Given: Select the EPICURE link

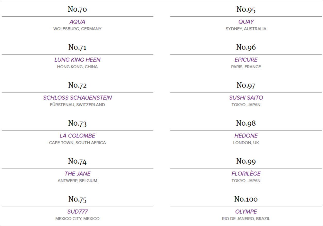Looking at the screenshot, I should tap(246, 60).
